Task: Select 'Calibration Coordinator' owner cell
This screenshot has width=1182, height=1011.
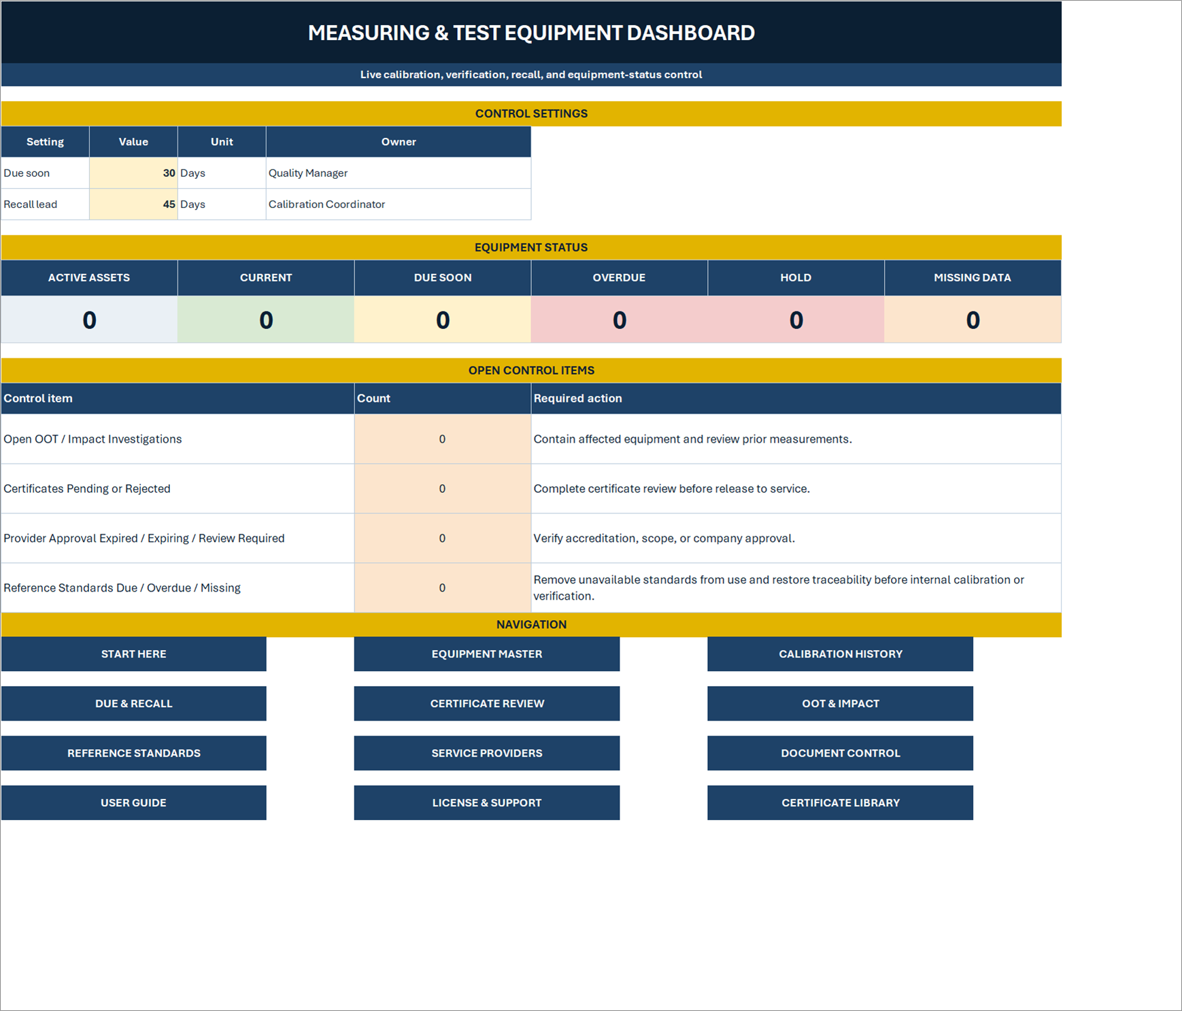Action: pyautogui.click(x=399, y=205)
